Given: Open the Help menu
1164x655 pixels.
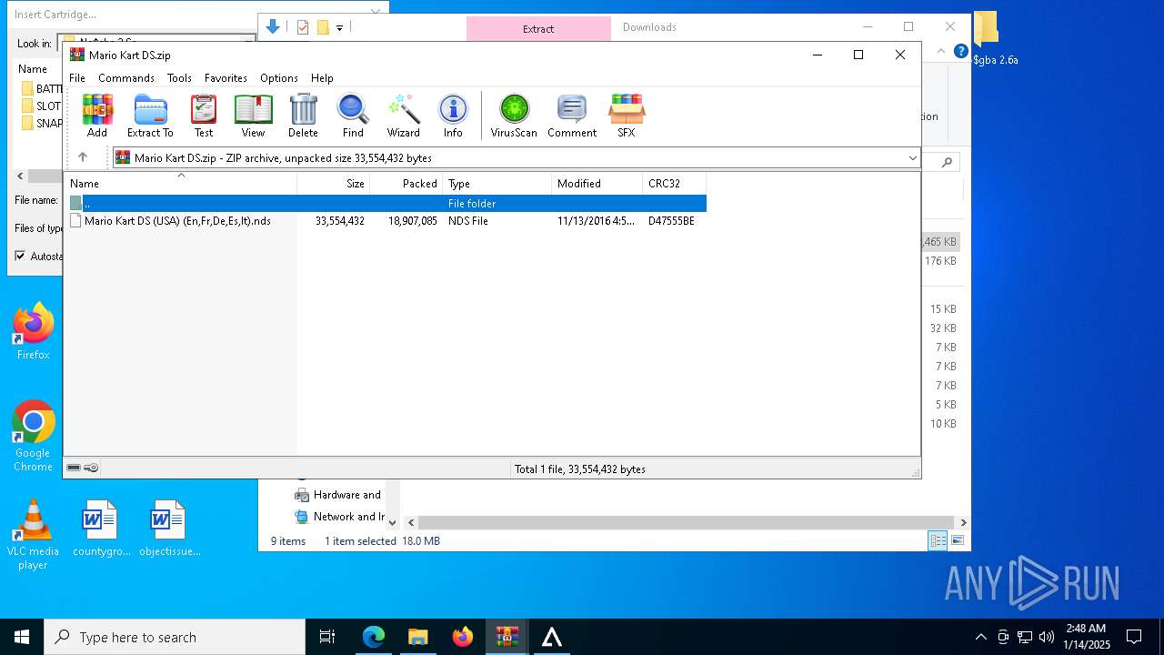Looking at the screenshot, I should coord(322,78).
